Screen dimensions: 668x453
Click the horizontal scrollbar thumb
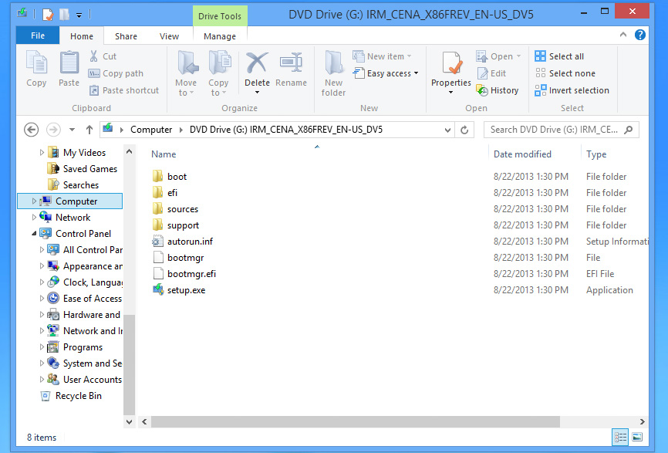[356, 422]
